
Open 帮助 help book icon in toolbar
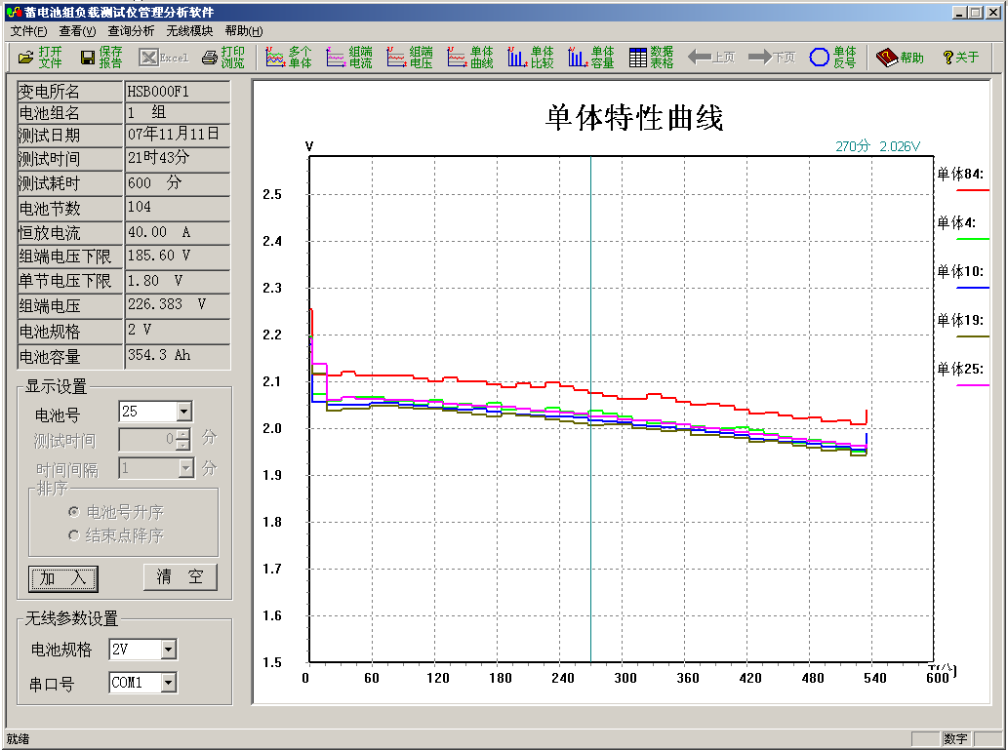click(x=899, y=58)
